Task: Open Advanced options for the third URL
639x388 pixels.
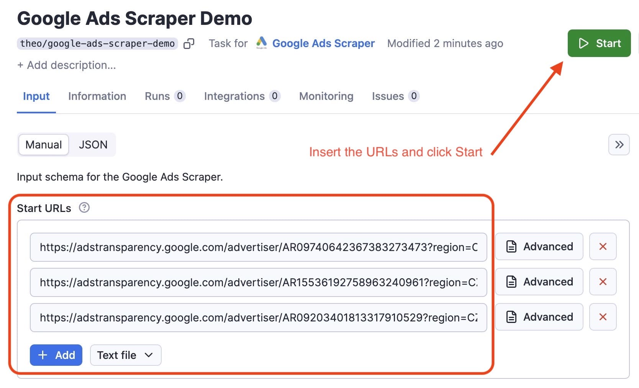Action: [x=539, y=317]
